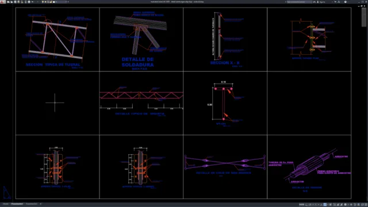This screenshot has height=207, width=368.
Task: Expand the quick access toolbar customize arrow
Action: (68, 2)
